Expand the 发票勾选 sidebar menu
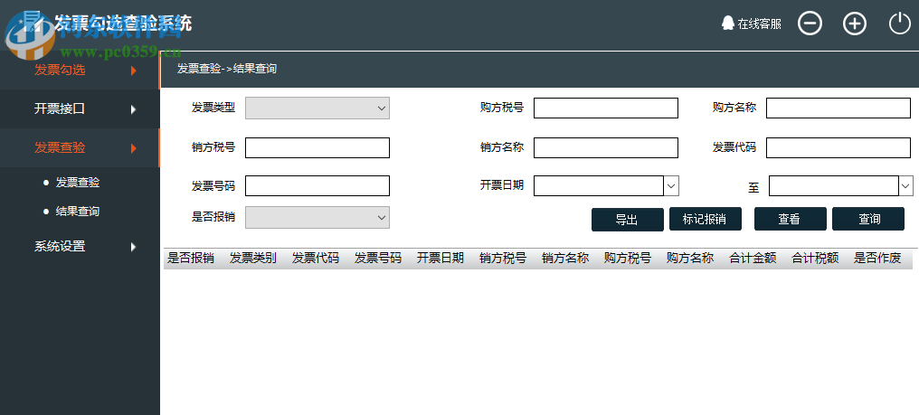 [x=79, y=71]
